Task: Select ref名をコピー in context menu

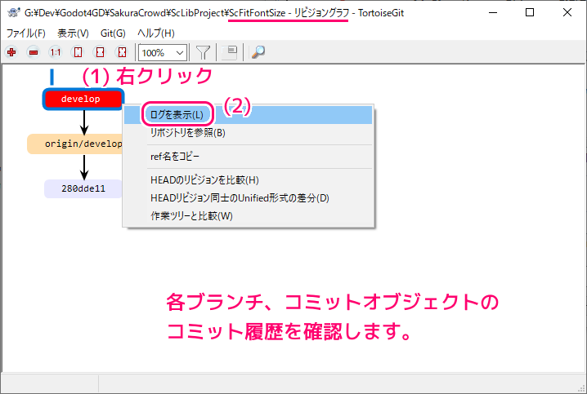Action: [249, 157]
